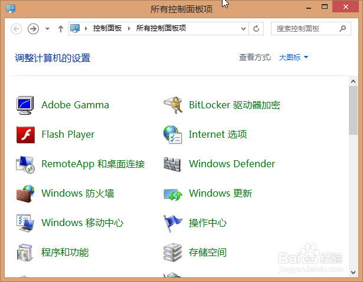Open the recent locations dropdown arrow

(x=47, y=29)
